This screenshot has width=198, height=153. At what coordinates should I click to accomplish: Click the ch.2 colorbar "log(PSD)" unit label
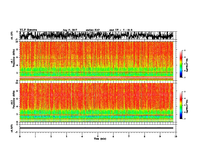click(x=187, y=106)
